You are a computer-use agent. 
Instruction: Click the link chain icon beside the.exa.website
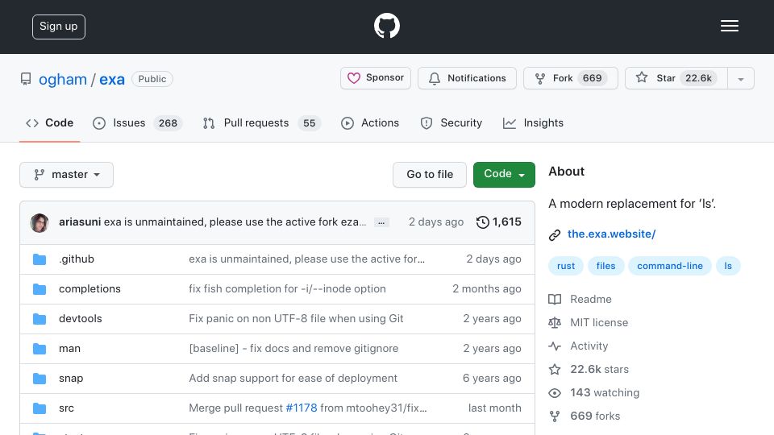[555, 234]
